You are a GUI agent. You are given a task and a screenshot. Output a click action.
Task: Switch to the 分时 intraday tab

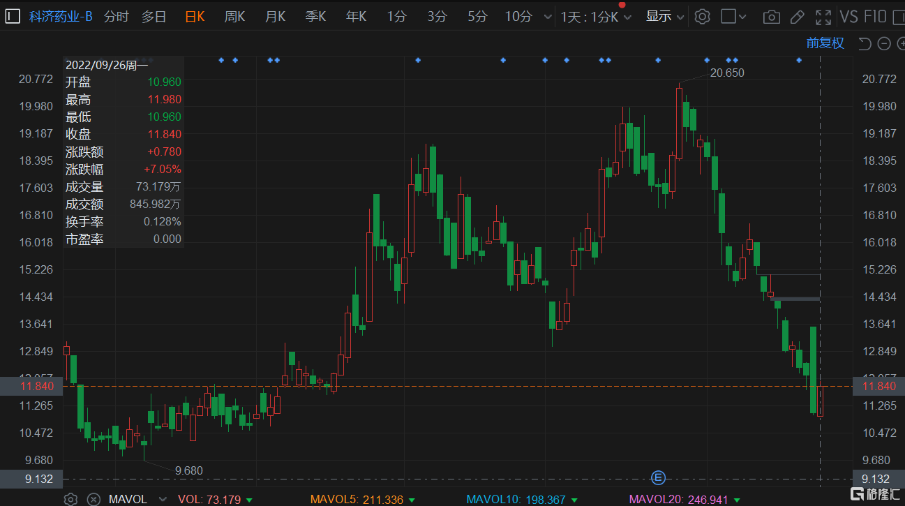click(x=116, y=17)
